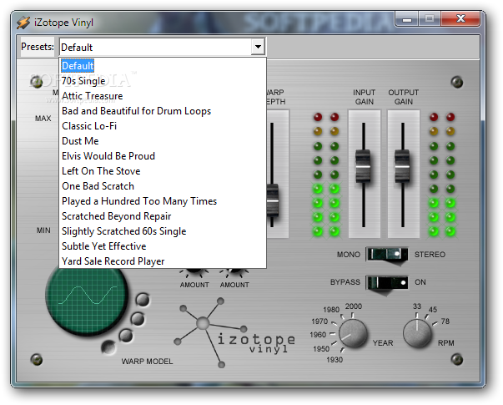Click the left Amount knob
The width and height of the screenshot is (503, 405).
[194, 272]
